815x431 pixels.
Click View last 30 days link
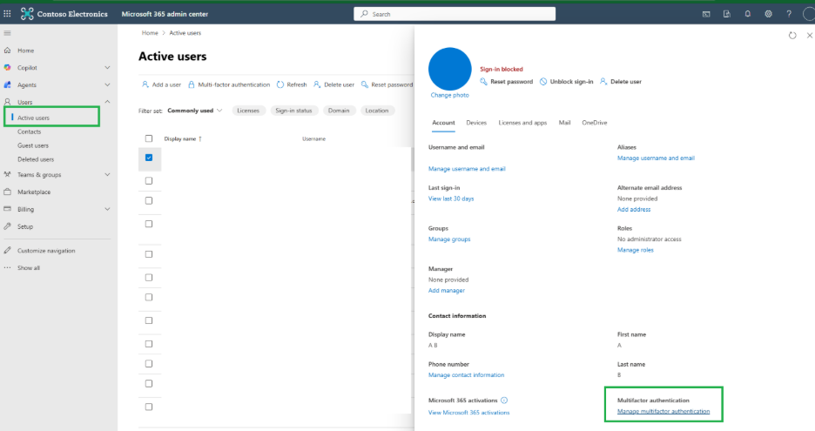click(x=451, y=199)
